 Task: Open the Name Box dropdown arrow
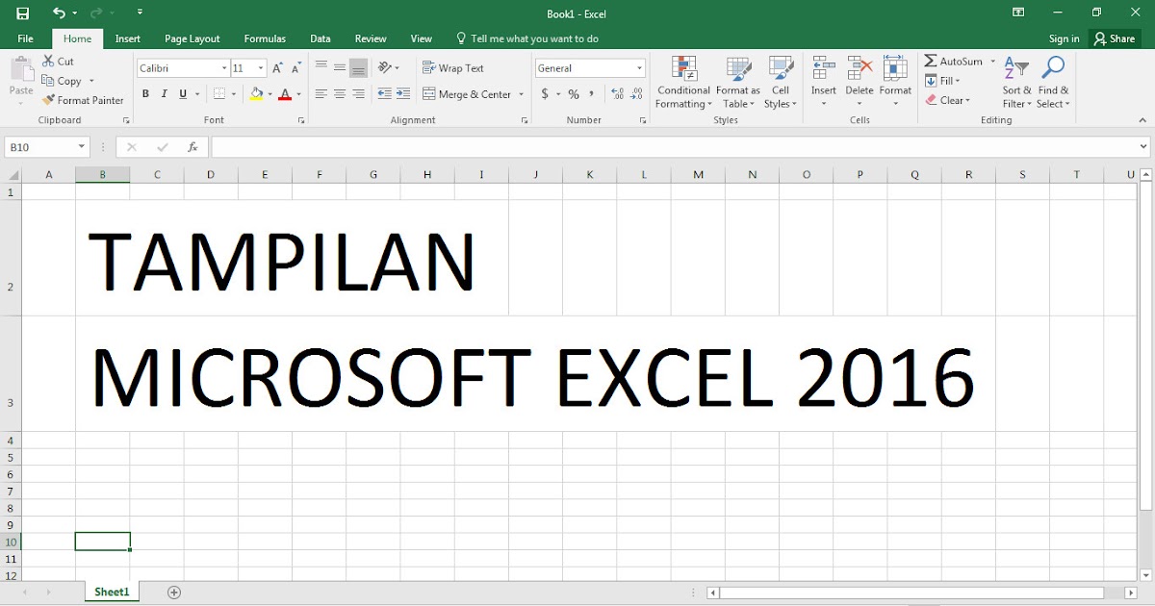[x=82, y=147]
